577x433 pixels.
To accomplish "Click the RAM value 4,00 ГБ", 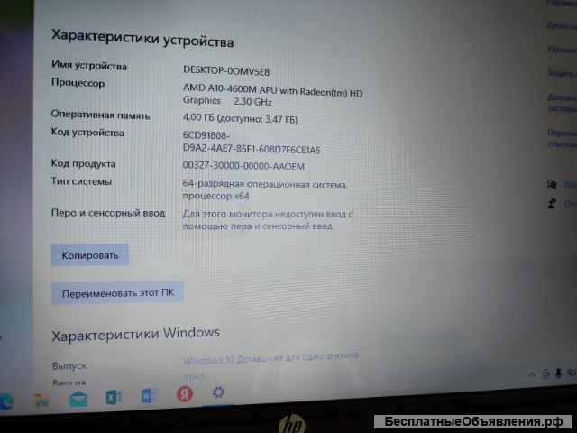I will pyautogui.click(x=241, y=118).
